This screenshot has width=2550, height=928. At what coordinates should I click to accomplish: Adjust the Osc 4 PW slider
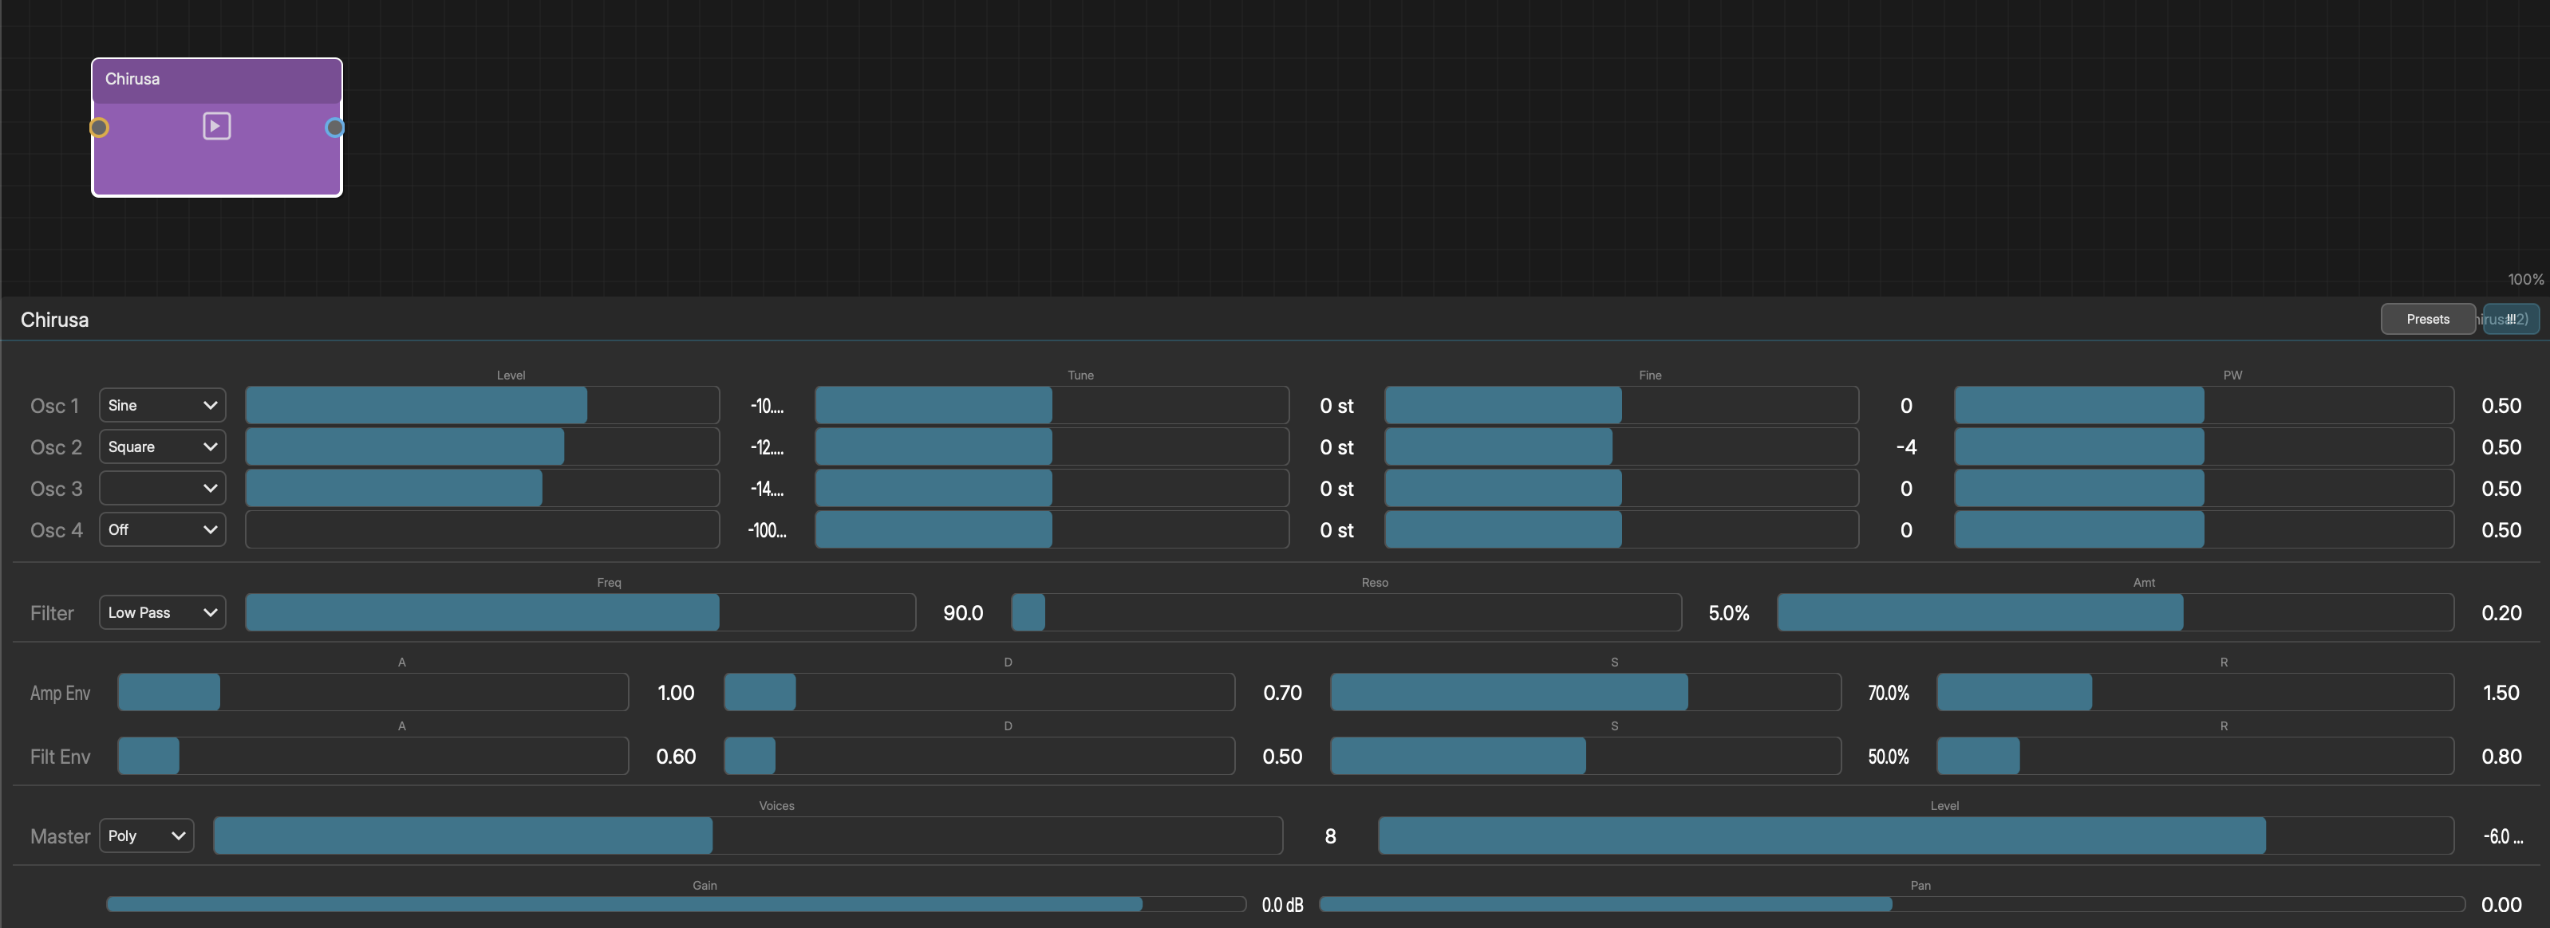coord(2204,529)
